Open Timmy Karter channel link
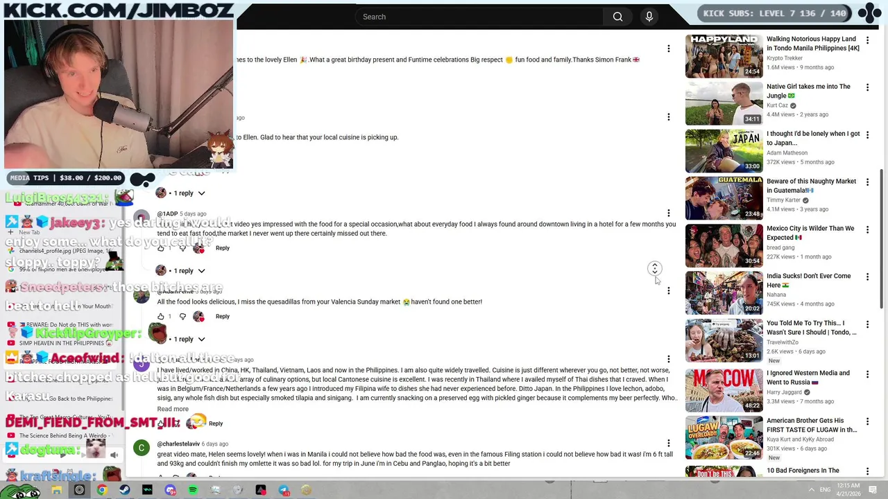 click(x=783, y=200)
